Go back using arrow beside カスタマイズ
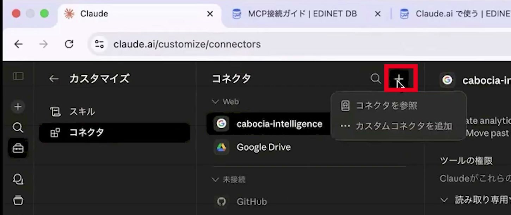 (54, 79)
